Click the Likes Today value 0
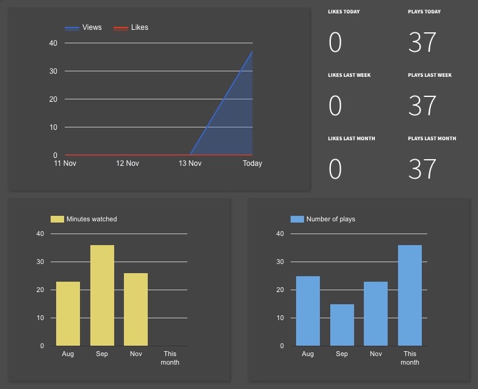The width and height of the screenshot is (478, 389). tap(335, 43)
